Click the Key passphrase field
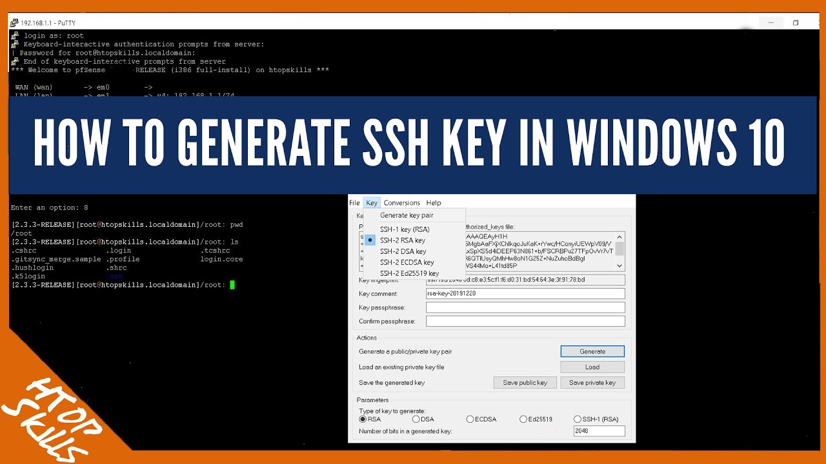The height and width of the screenshot is (464, 826). pyautogui.click(x=525, y=307)
